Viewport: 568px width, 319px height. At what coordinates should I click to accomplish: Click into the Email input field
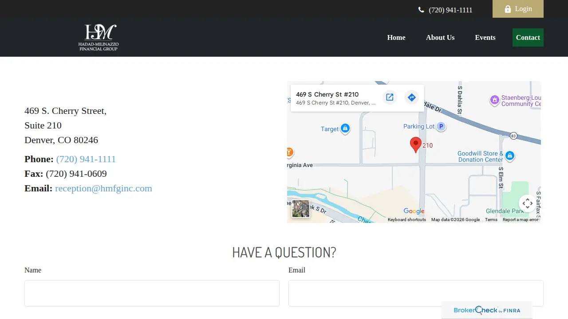(x=416, y=293)
